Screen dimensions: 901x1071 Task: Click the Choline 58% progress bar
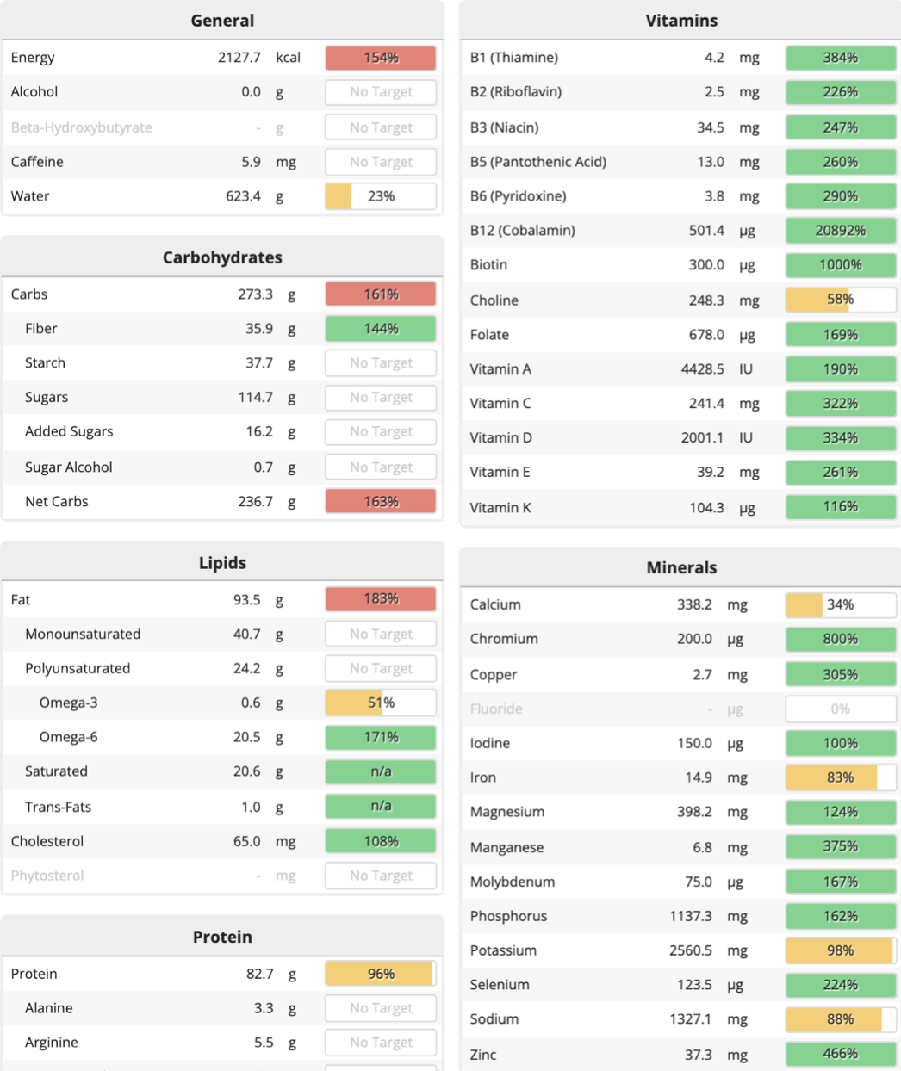(x=840, y=300)
